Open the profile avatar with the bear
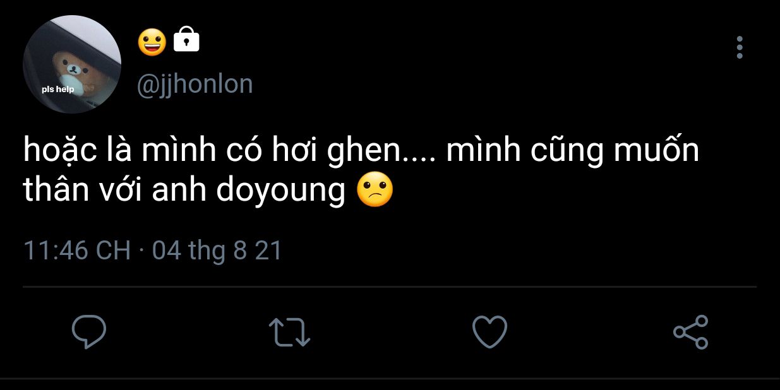 pyautogui.click(x=72, y=64)
